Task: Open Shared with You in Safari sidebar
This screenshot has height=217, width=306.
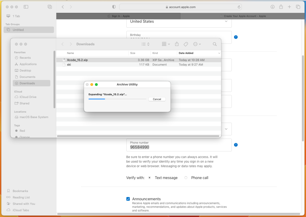Action: [x=29, y=204]
